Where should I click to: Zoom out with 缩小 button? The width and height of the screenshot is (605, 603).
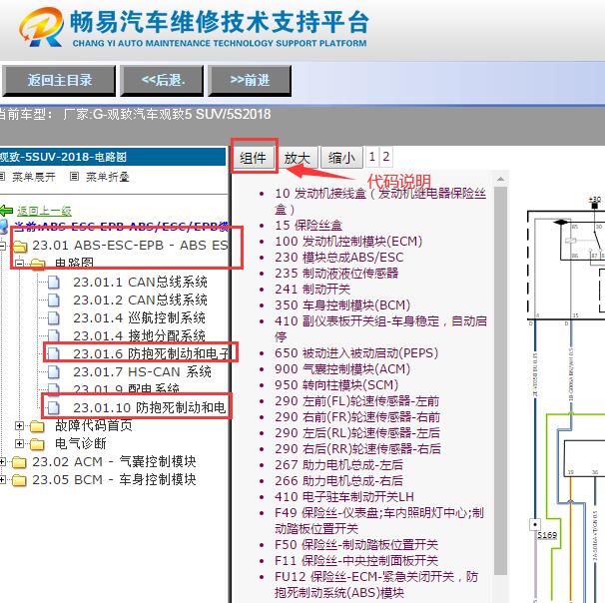click(341, 158)
